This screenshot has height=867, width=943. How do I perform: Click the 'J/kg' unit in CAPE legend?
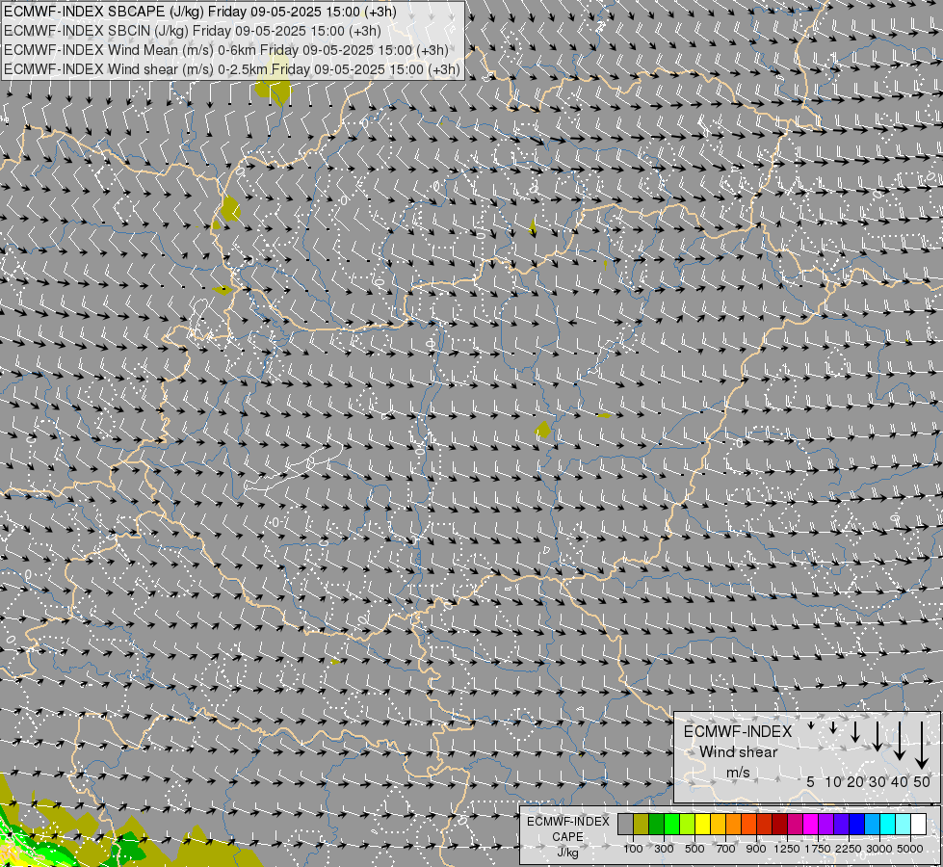(x=567, y=853)
